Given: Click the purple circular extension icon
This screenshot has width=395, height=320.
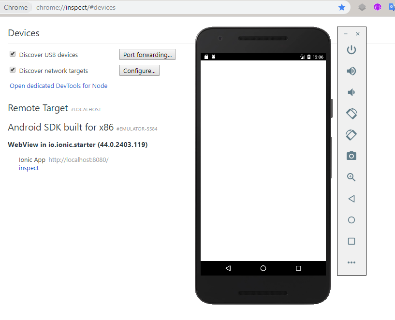Looking at the screenshot, I should coord(378,7).
